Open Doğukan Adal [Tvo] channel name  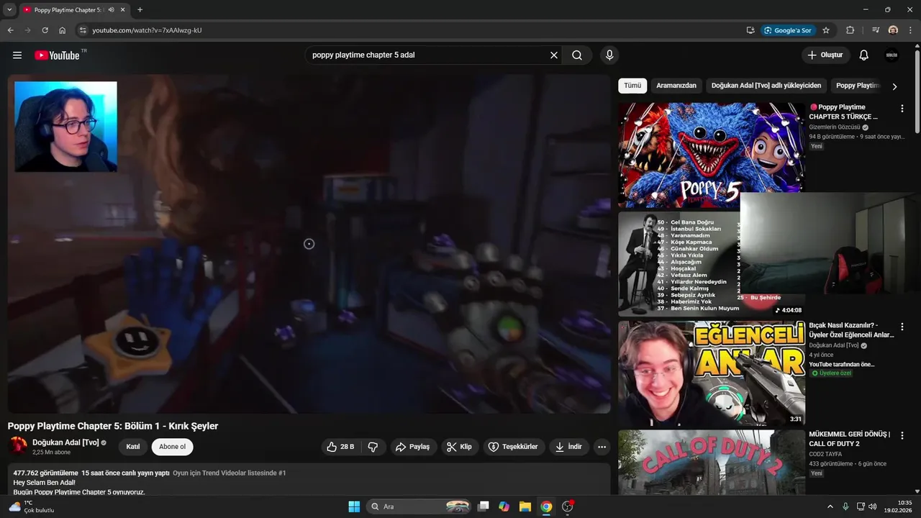[65, 442]
